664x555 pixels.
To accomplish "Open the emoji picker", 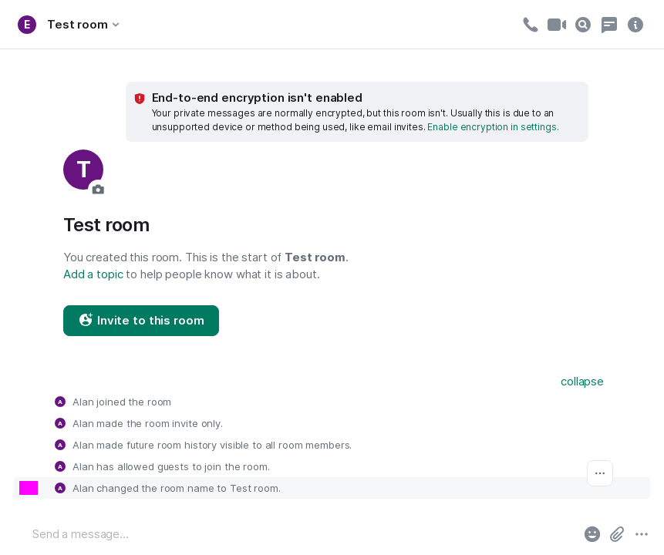I will [592, 534].
